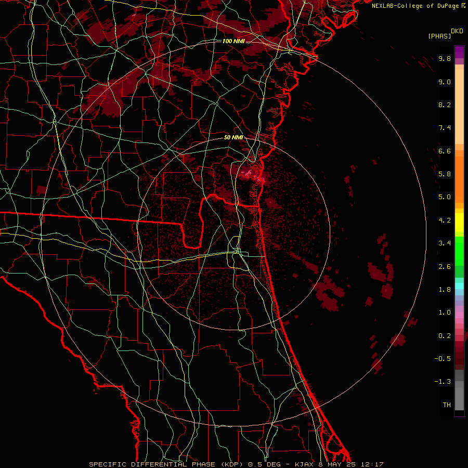Click the -0.5 scale value
The width and height of the screenshot is (468, 468).
point(443,359)
